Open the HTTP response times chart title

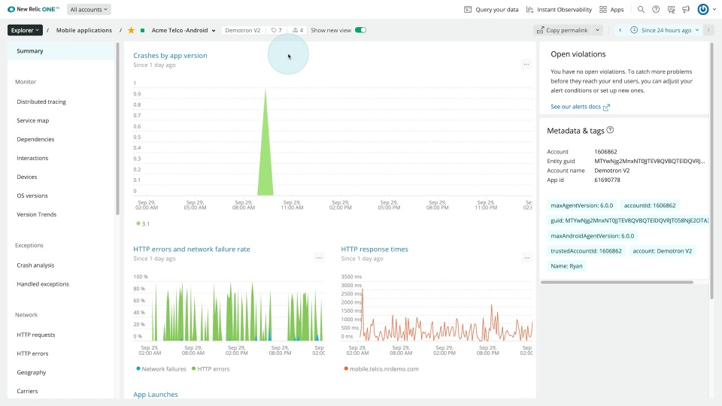(375, 249)
